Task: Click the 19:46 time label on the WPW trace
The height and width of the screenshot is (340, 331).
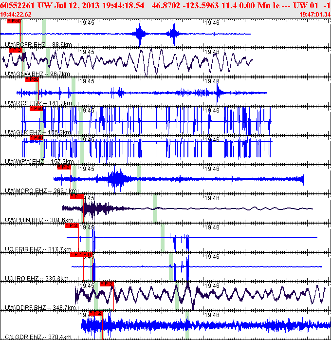Action: pos(212,140)
